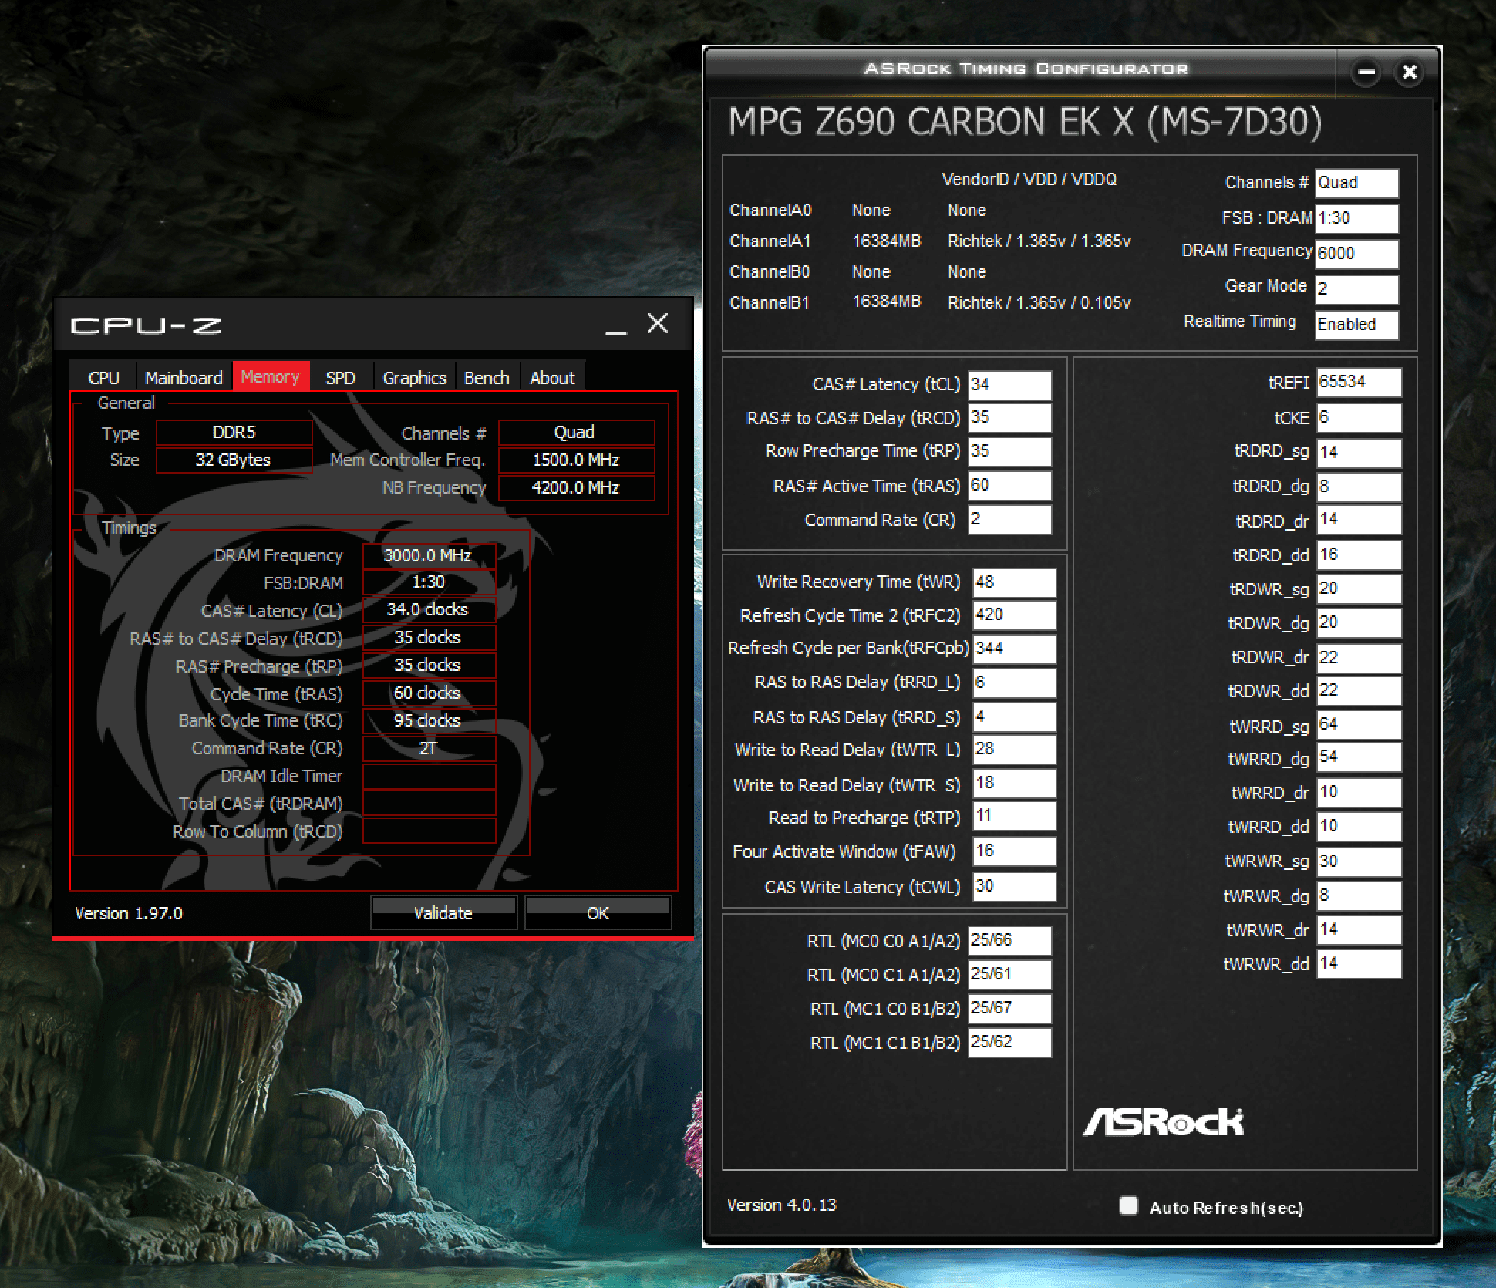Click the tWTR_L field showing 28
This screenshot has height=1288, width=1496.
[x=1015, y=750]
